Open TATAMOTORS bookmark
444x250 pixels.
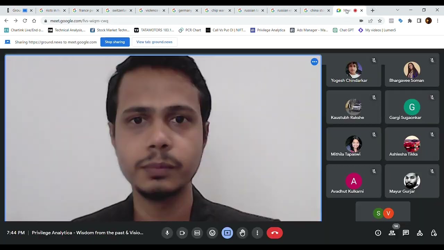pyautogui.click(x=154, y=30)
